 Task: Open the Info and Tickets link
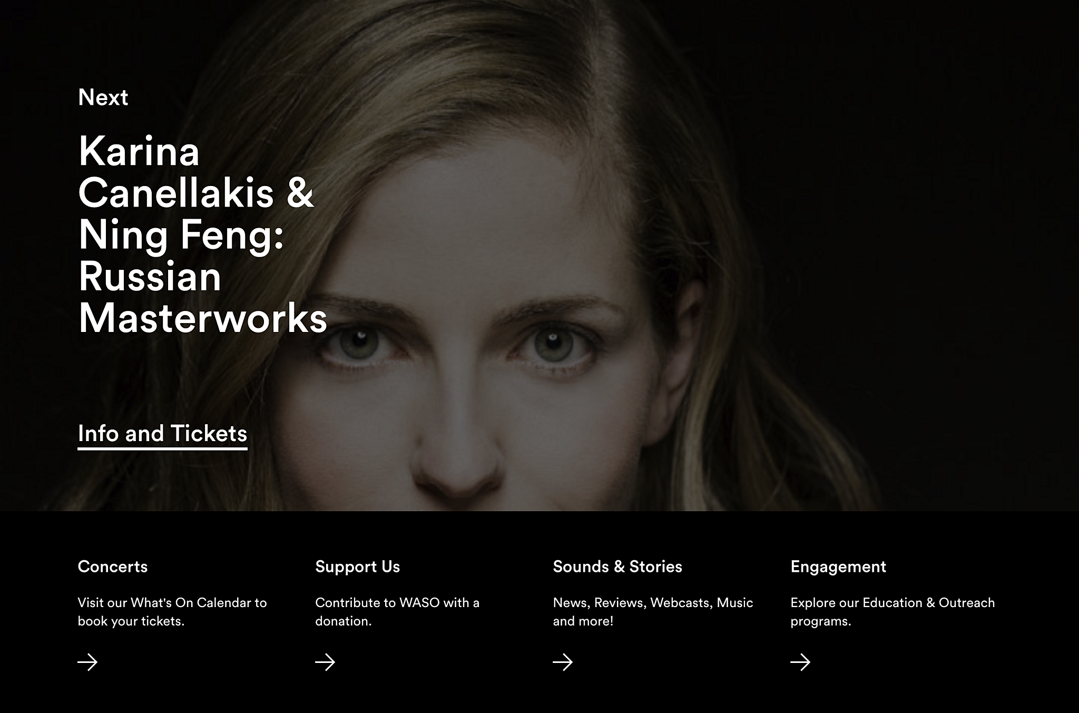pyautogui.click(x=162, y=434)
